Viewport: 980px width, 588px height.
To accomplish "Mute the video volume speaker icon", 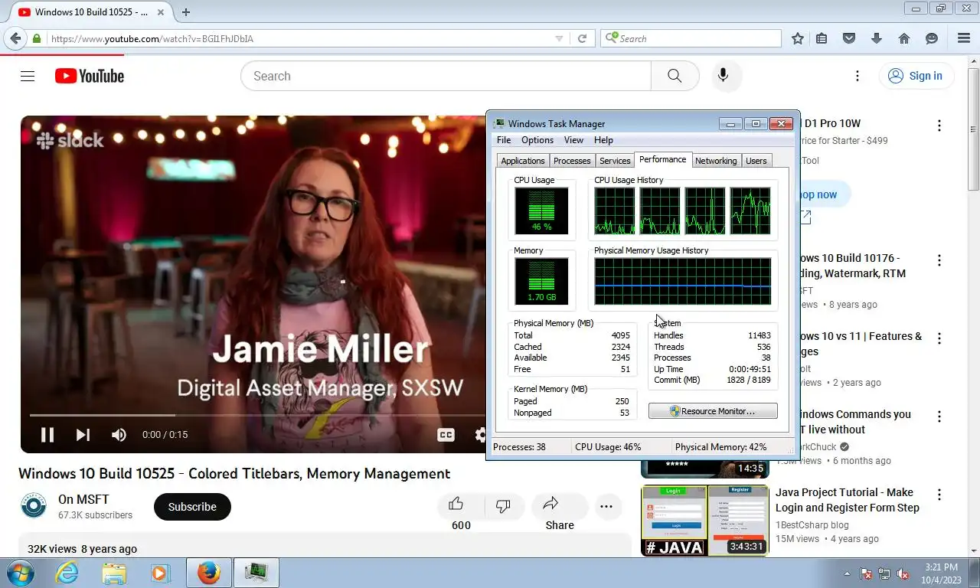I will click(x=119, y=435).
